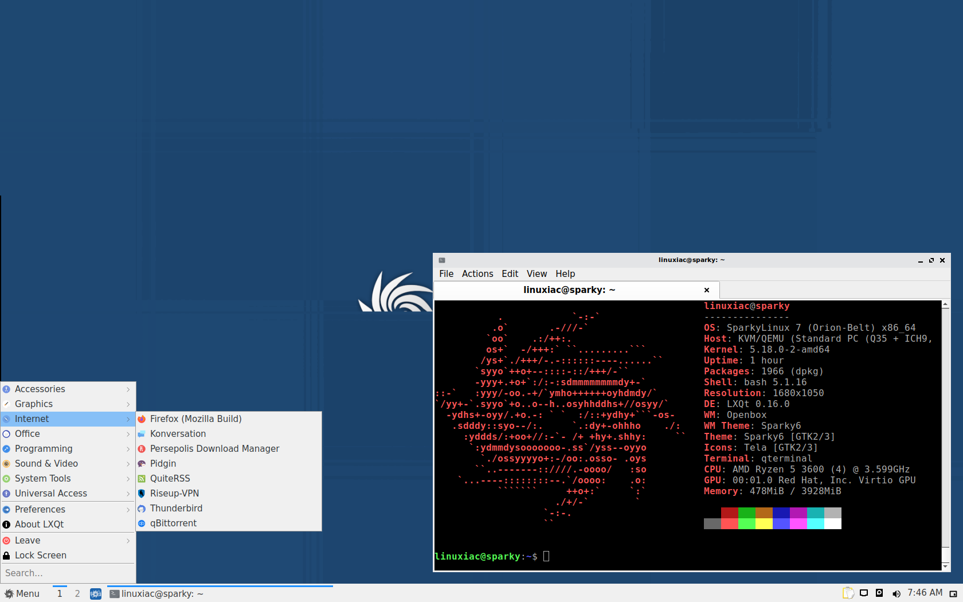Click the cyan color block in neofetch

click(x=816, y=513)
